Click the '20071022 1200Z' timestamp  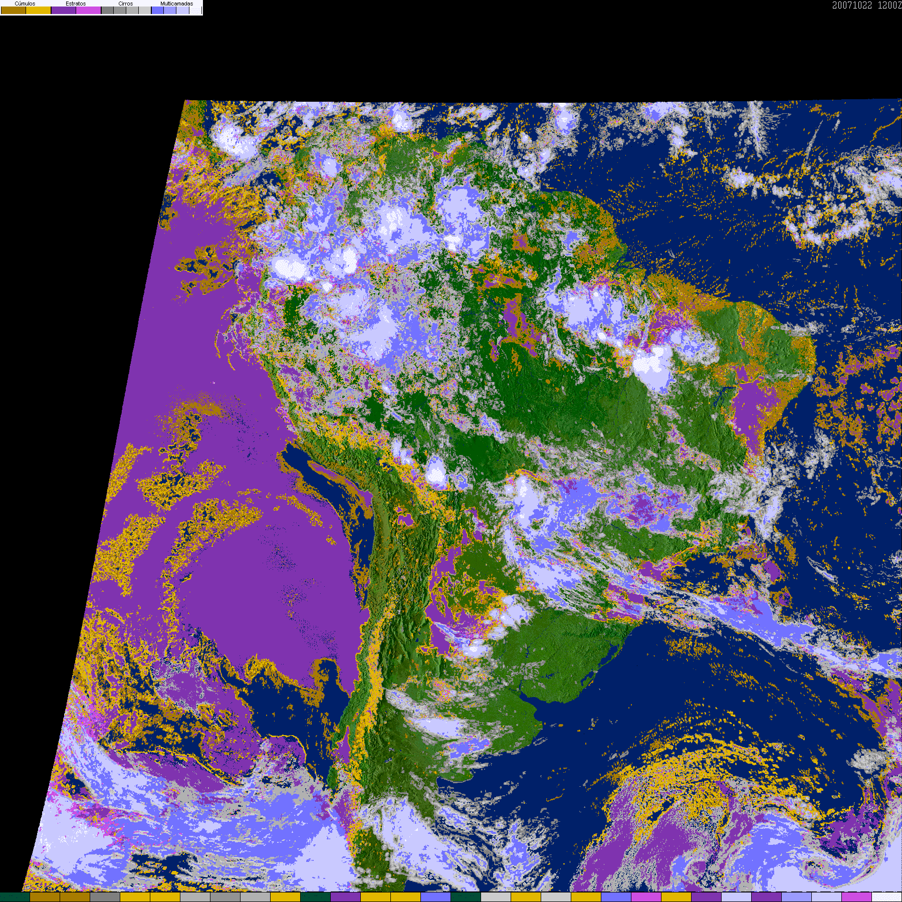point(867,6)
